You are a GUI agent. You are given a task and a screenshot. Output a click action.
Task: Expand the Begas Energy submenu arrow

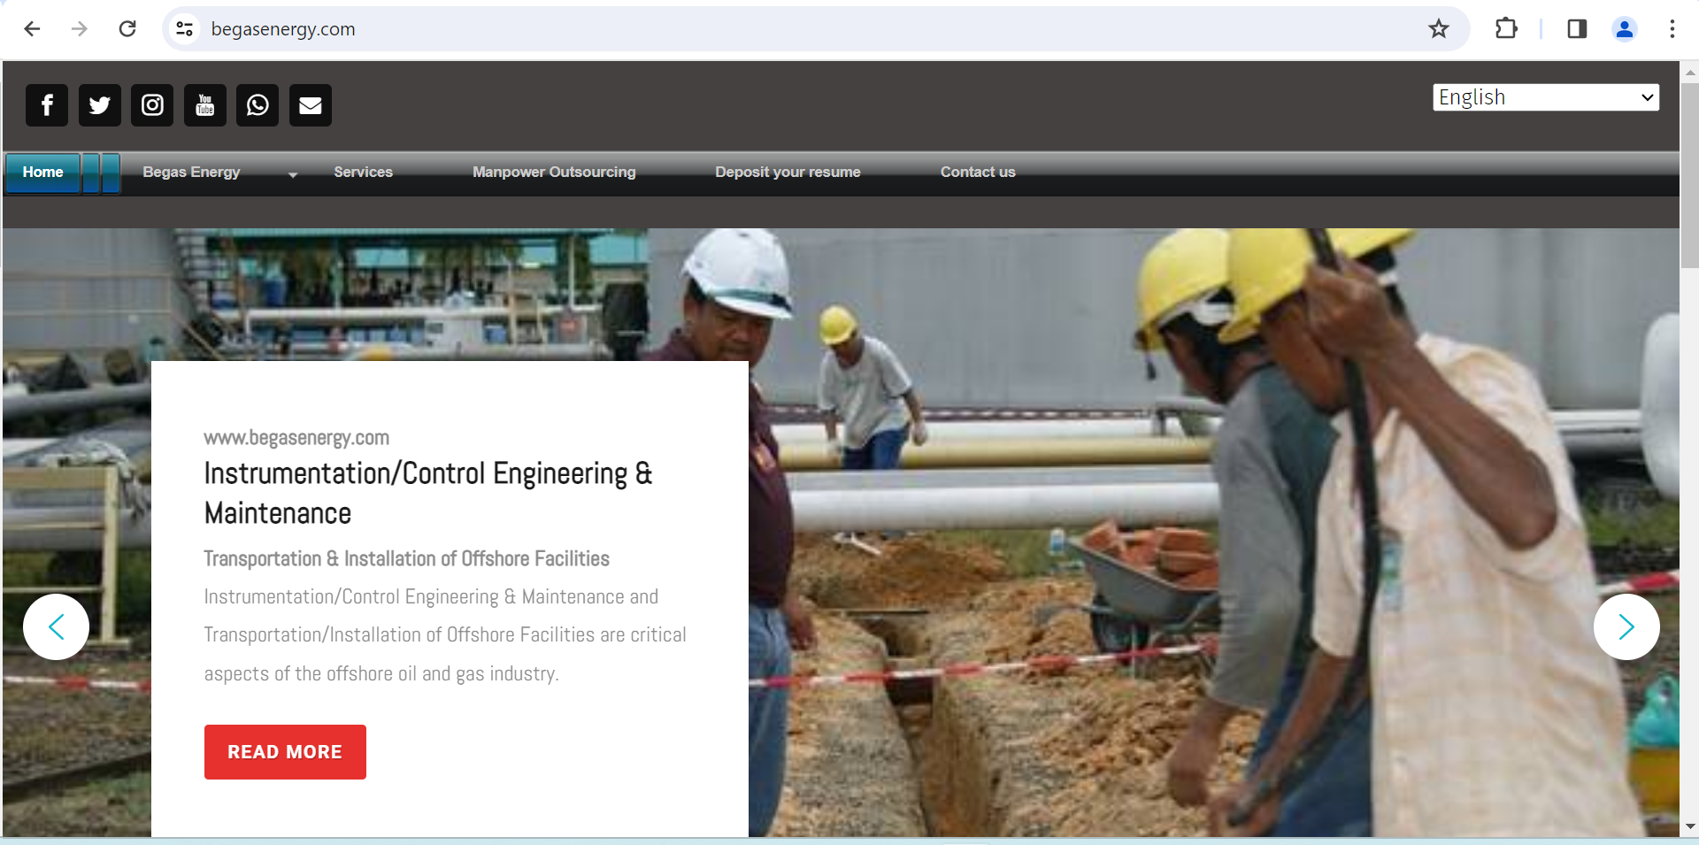293,174
